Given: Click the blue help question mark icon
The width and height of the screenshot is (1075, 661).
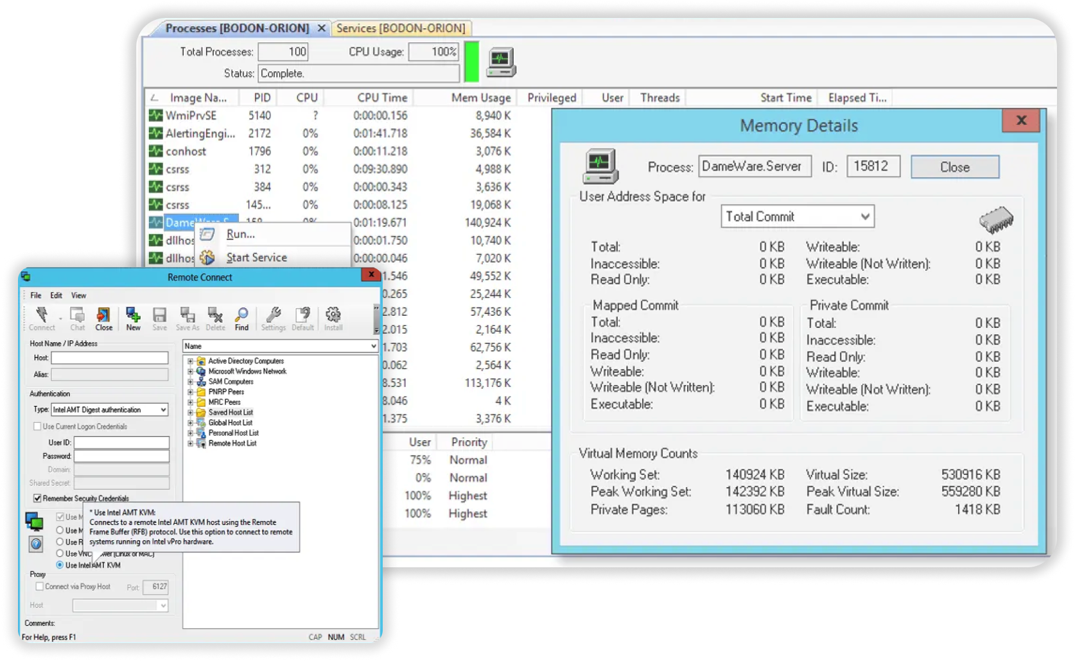Looking at the screenshot, I should click(x=36, y=544).
